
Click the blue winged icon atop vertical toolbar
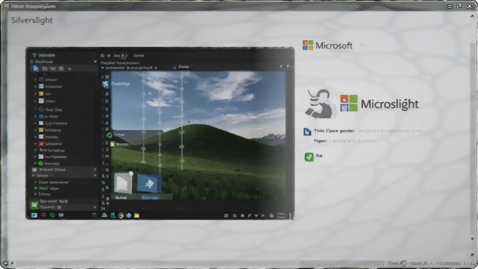[x=105, y=84]
